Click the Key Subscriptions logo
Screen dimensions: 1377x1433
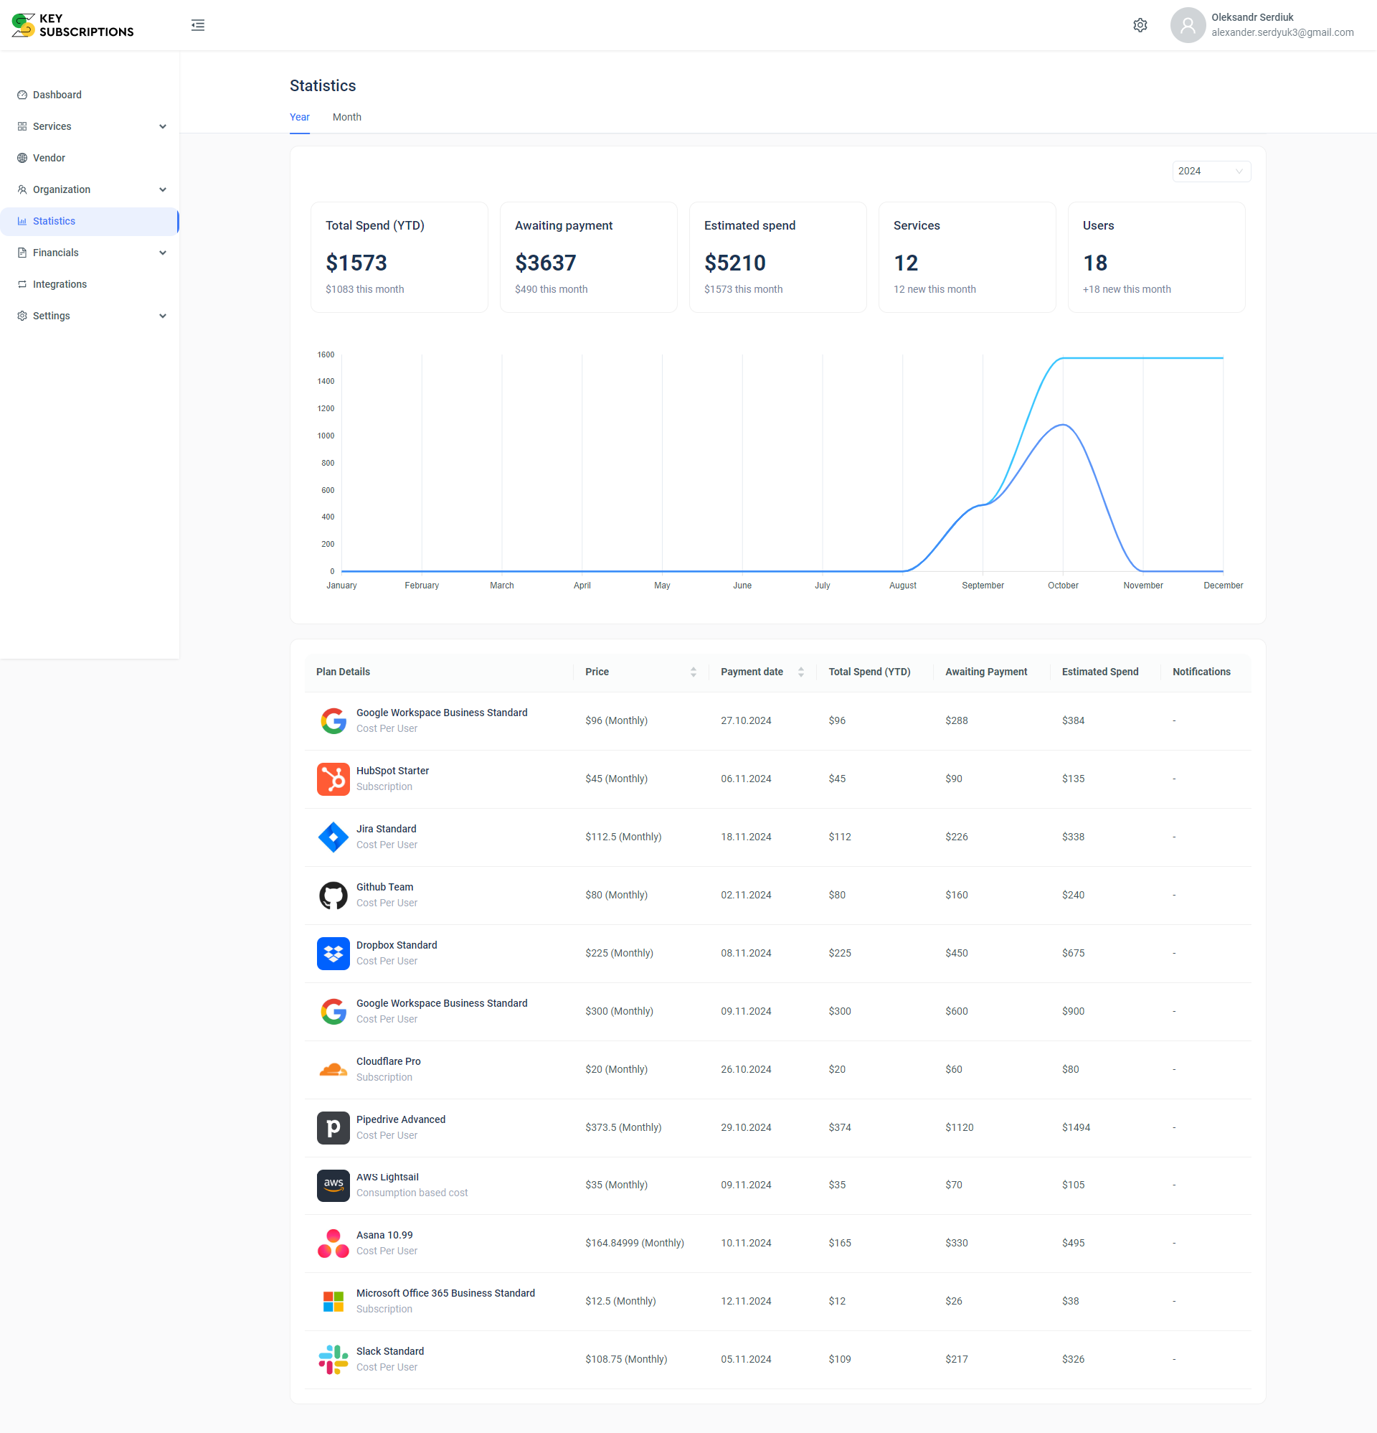click(x=73, y=26)
